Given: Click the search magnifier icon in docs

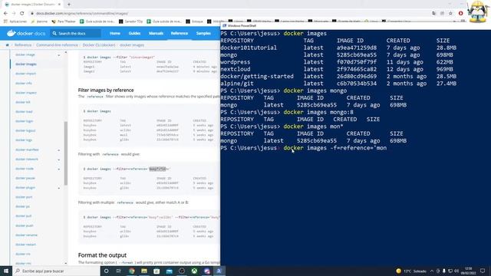Looking at the screenshot, I should tap(54, 33).
